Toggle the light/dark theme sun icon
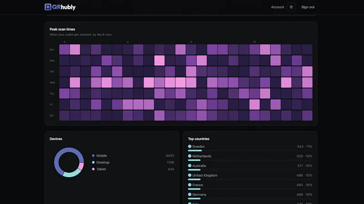Image resolution: width=364 pixels, height=204 pixels. click(x=291, y=7)
